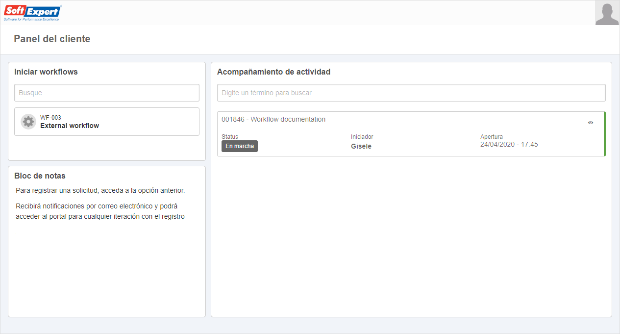
Task: Open 001846 - Workflow documentation title
Action: click(x=273, y=119)
